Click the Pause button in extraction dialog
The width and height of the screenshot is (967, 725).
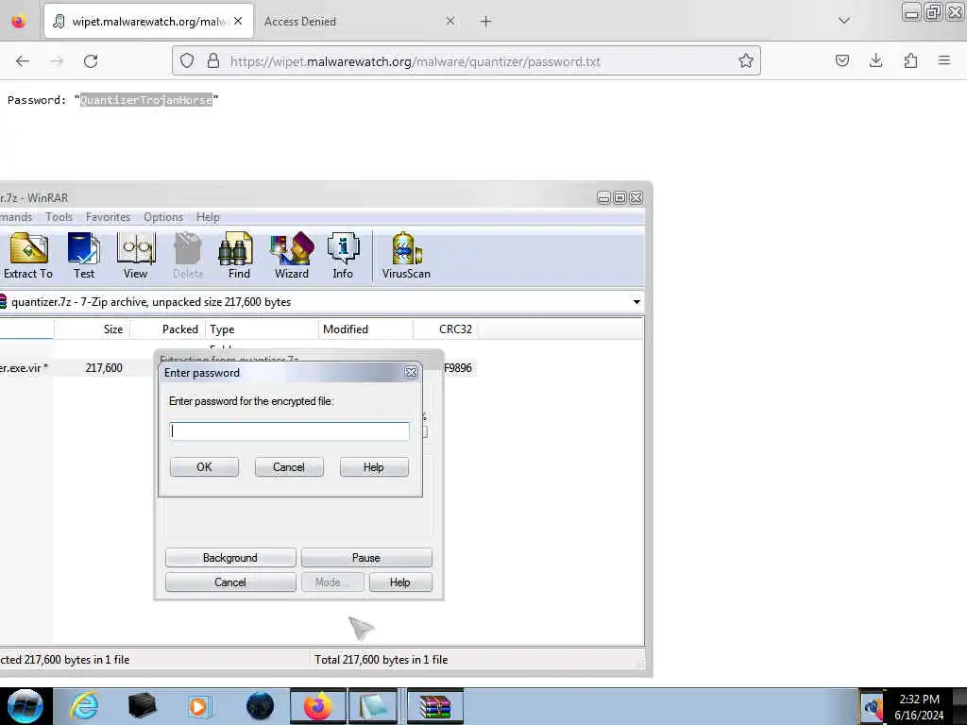pyautogui.click(x=366, y=558)
